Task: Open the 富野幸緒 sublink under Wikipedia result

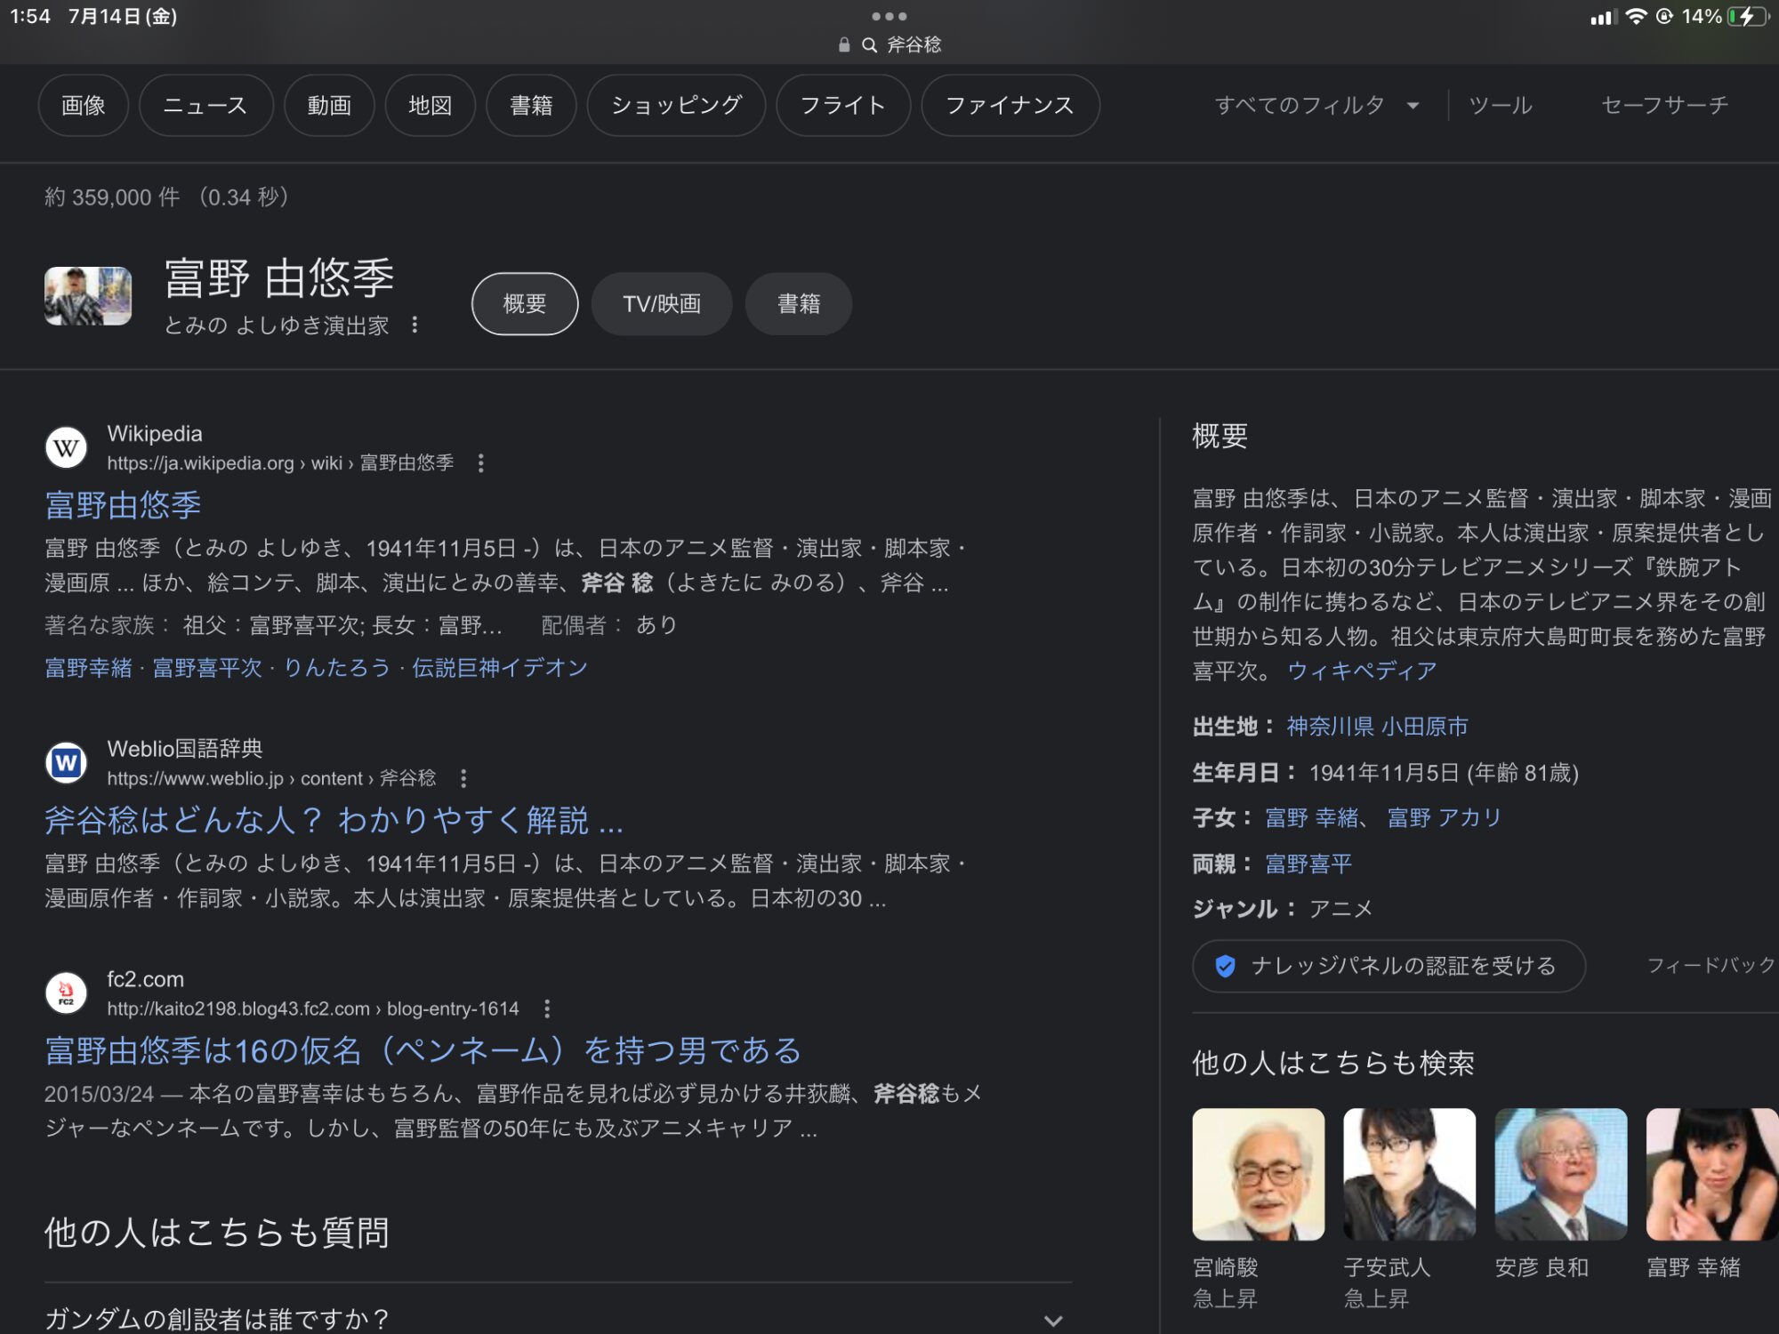Action: (88, 668)
